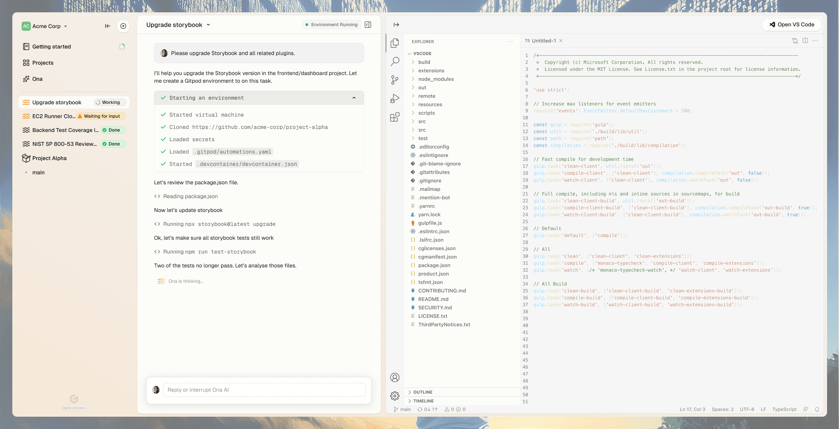Click the split editor icon
The image size is (839, 429).
(805, 41)
